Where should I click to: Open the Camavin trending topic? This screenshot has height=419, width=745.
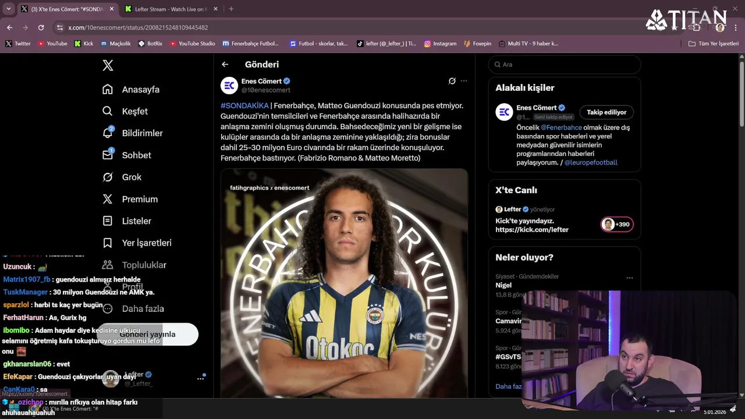tap(509, 321)
